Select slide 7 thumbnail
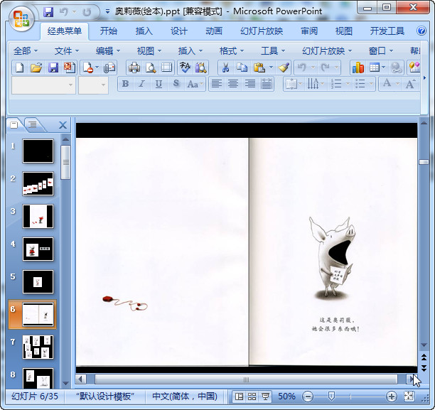 38,347
